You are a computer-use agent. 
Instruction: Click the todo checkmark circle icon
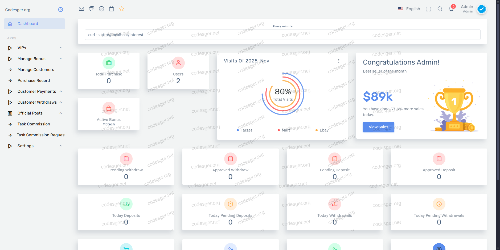pos(101,9)
